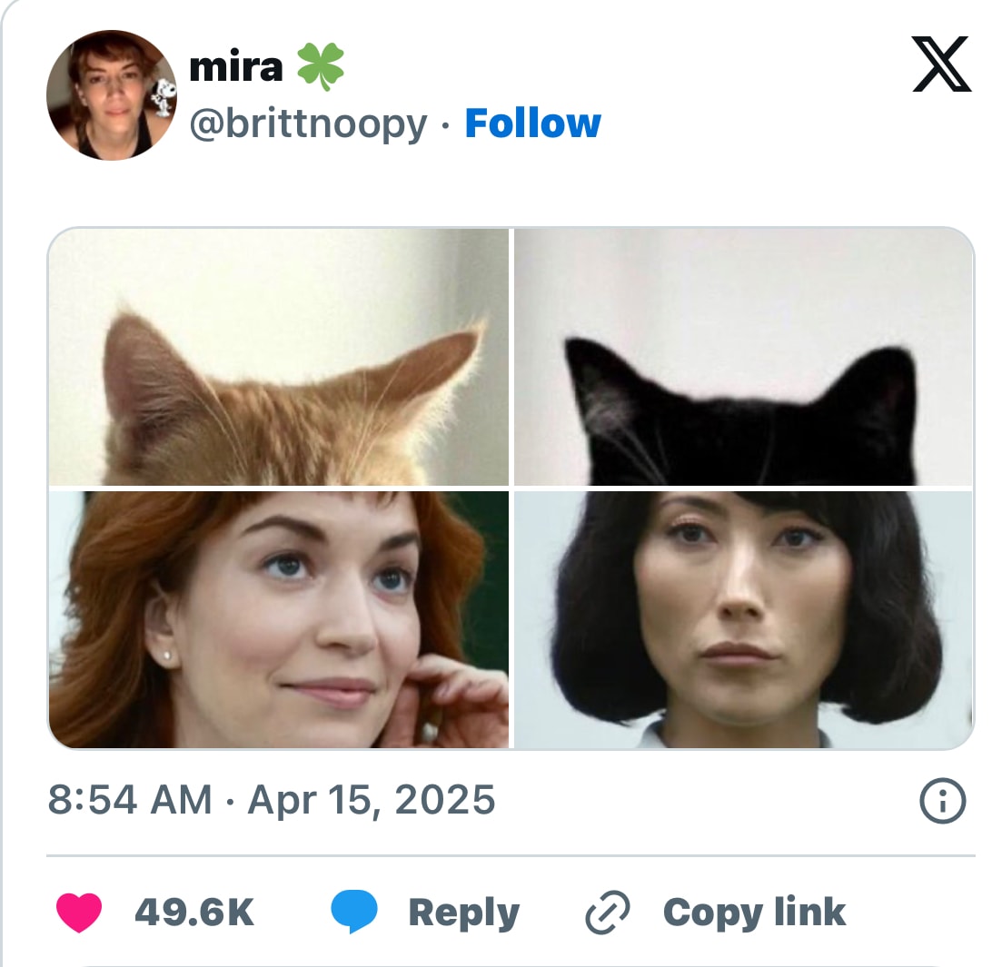
Task: Open the black cat ears photo
Action: pyautogui.click(x=743, y=357)
